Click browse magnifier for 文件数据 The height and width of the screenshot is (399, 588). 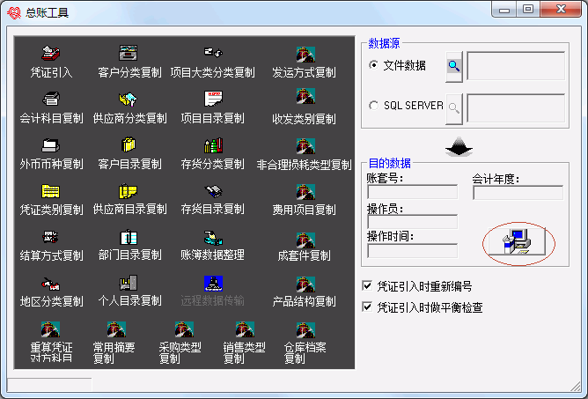(x=454, y=66)
